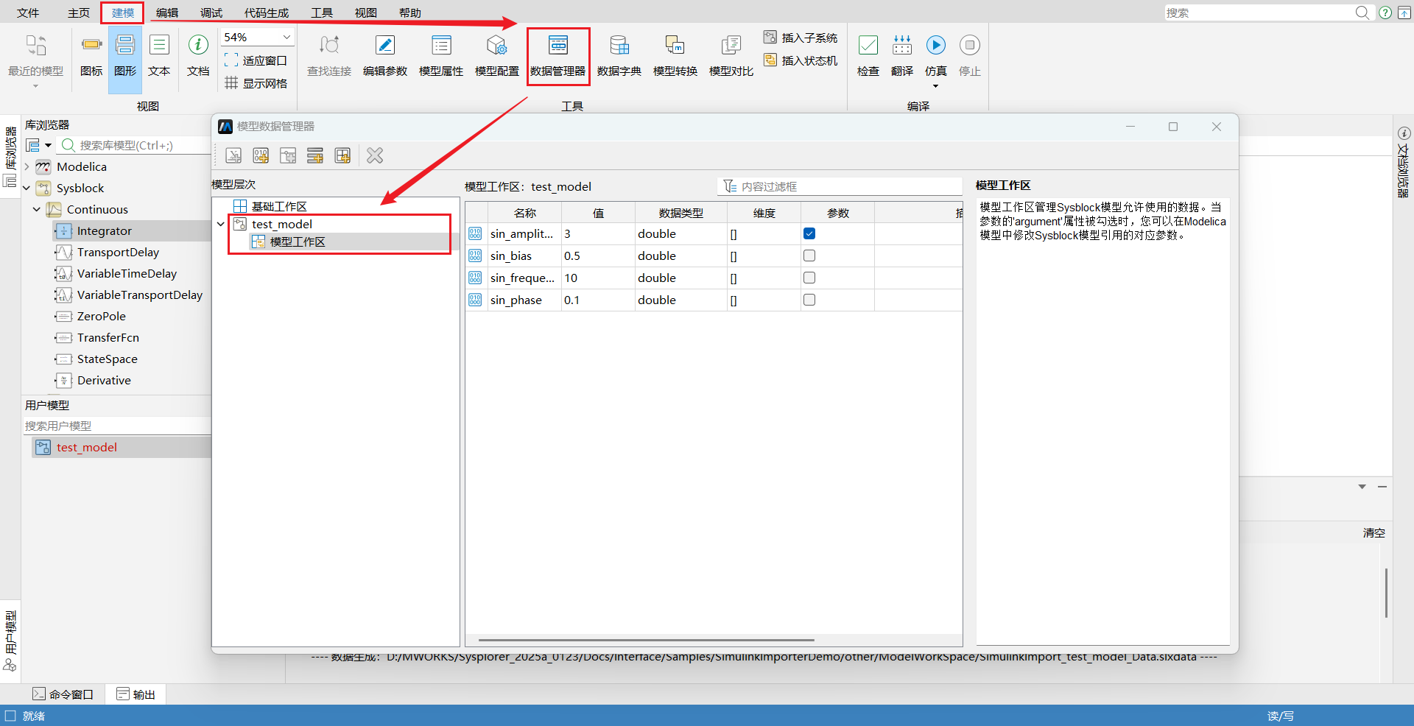This screenshot has height=726, width=1414.
Task: Check the 参数 box for sin_phase
Action: [809, 300]
